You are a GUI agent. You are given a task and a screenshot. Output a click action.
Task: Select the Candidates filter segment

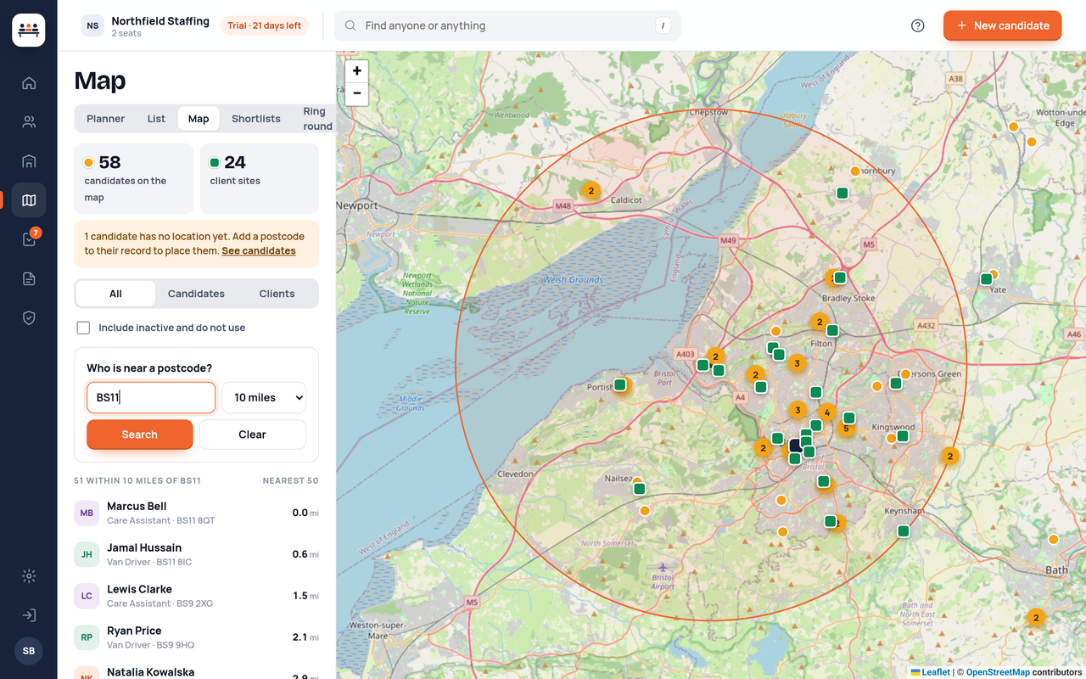(196, 294)
